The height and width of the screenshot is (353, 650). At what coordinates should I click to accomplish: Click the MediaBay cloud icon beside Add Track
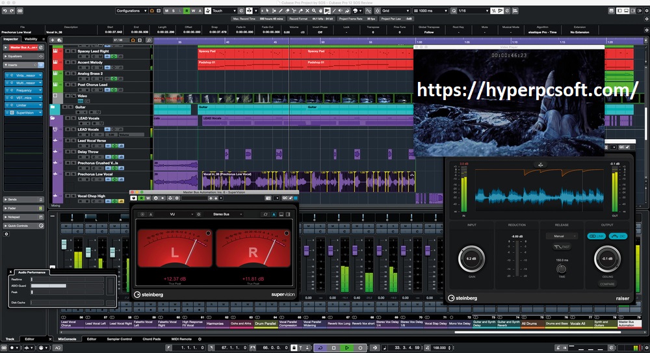pyautogui.click(x=59, y=40)
